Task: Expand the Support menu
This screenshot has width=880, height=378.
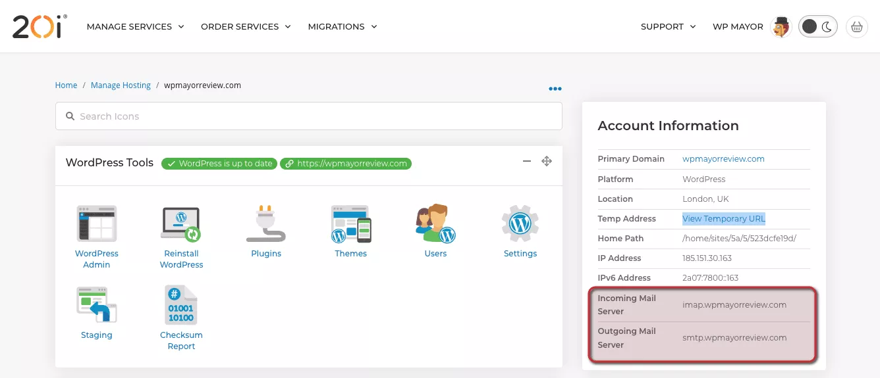Action: point(669,26)
